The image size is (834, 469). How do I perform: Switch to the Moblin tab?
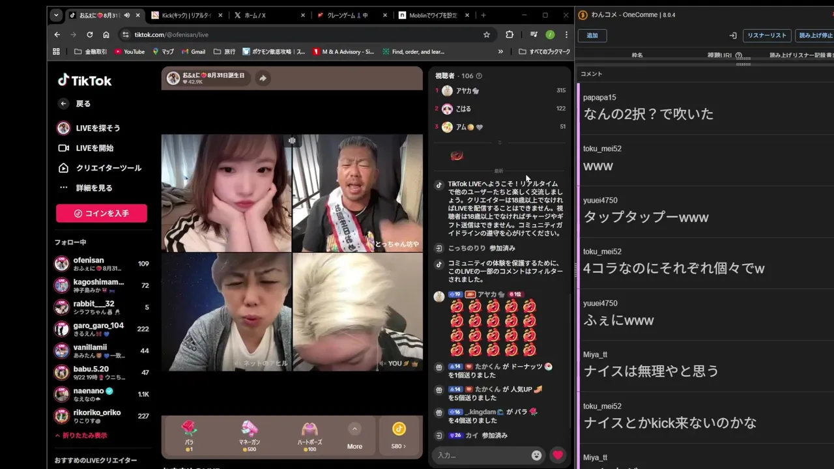433,15
